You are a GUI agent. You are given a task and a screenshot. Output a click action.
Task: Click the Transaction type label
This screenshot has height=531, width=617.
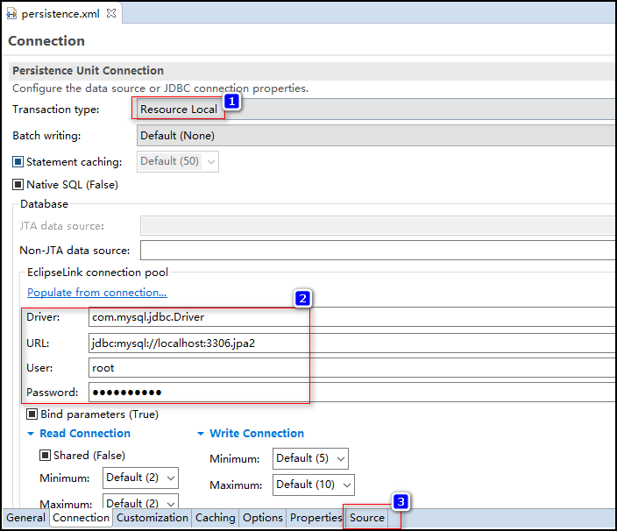click(56, 110)
